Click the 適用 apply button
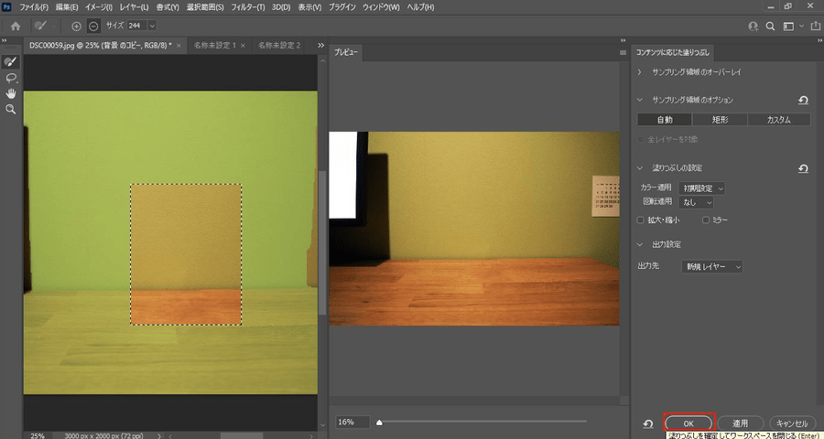 point(740,423)
